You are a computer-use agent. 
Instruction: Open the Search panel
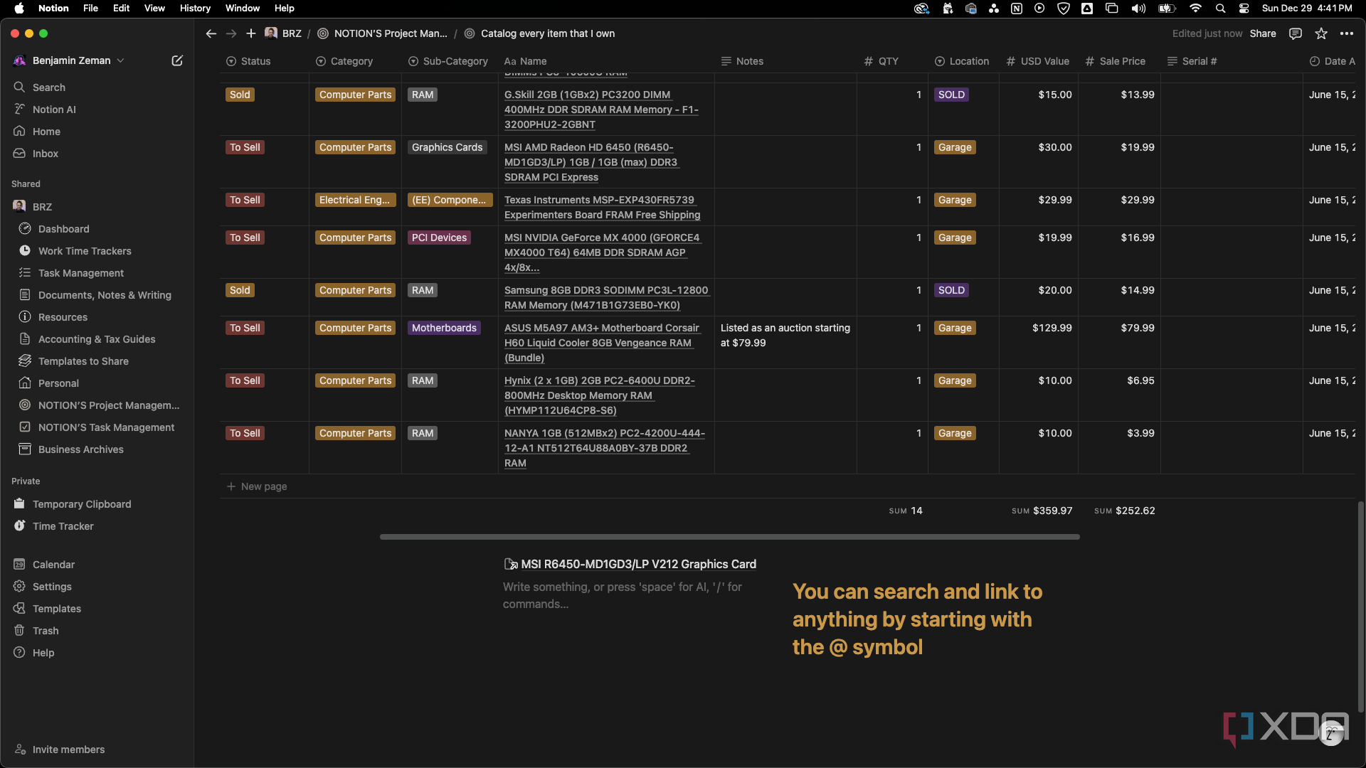click(49, 86)
